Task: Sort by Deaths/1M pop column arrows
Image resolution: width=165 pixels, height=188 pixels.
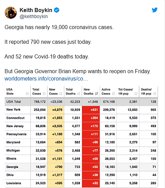Action: pyautogui.click(x=155, y=93)
